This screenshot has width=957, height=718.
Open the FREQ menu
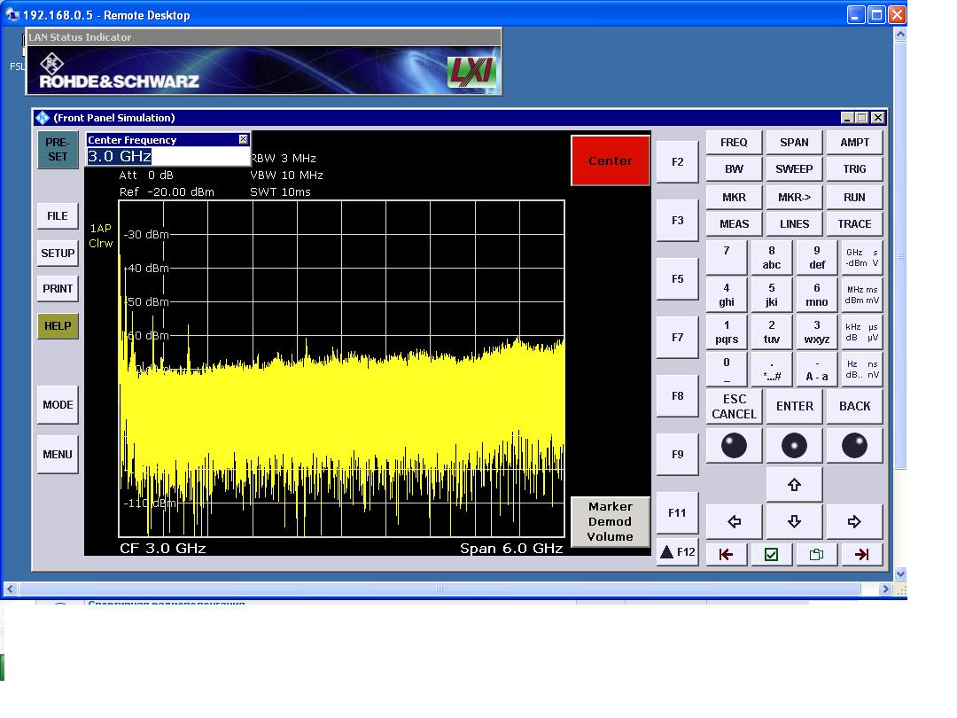coord(735,142)
